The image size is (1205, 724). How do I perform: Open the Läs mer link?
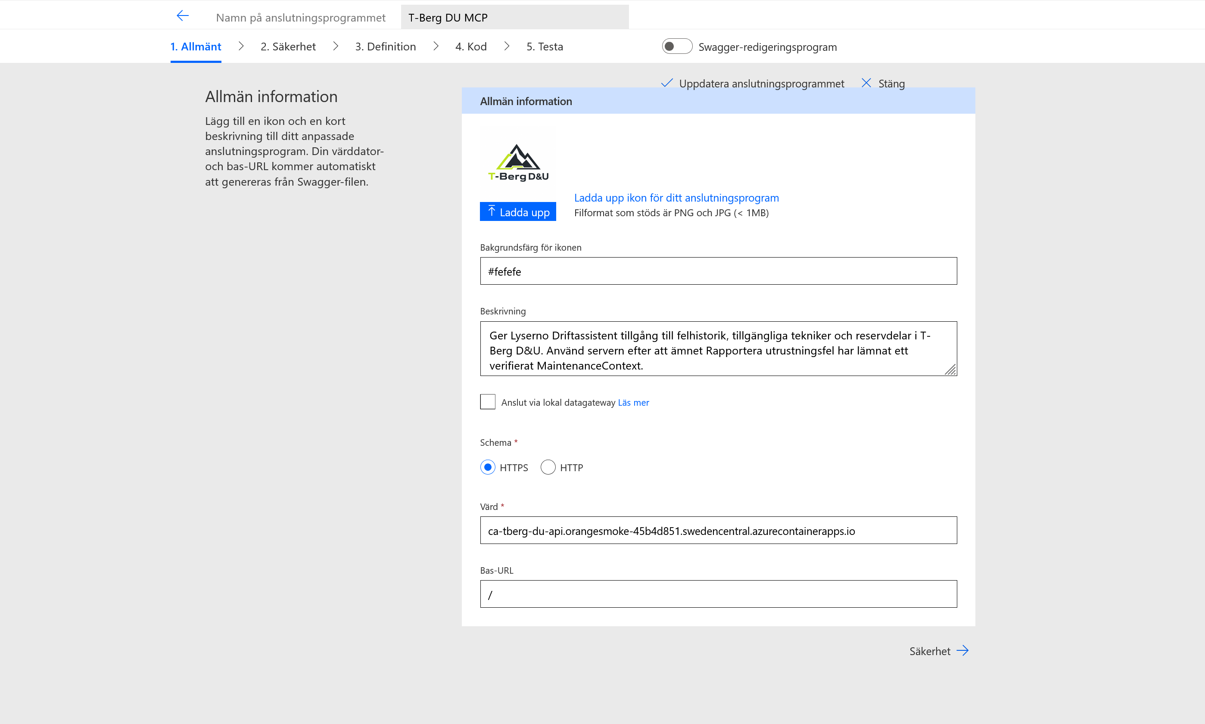click(633, 403)
